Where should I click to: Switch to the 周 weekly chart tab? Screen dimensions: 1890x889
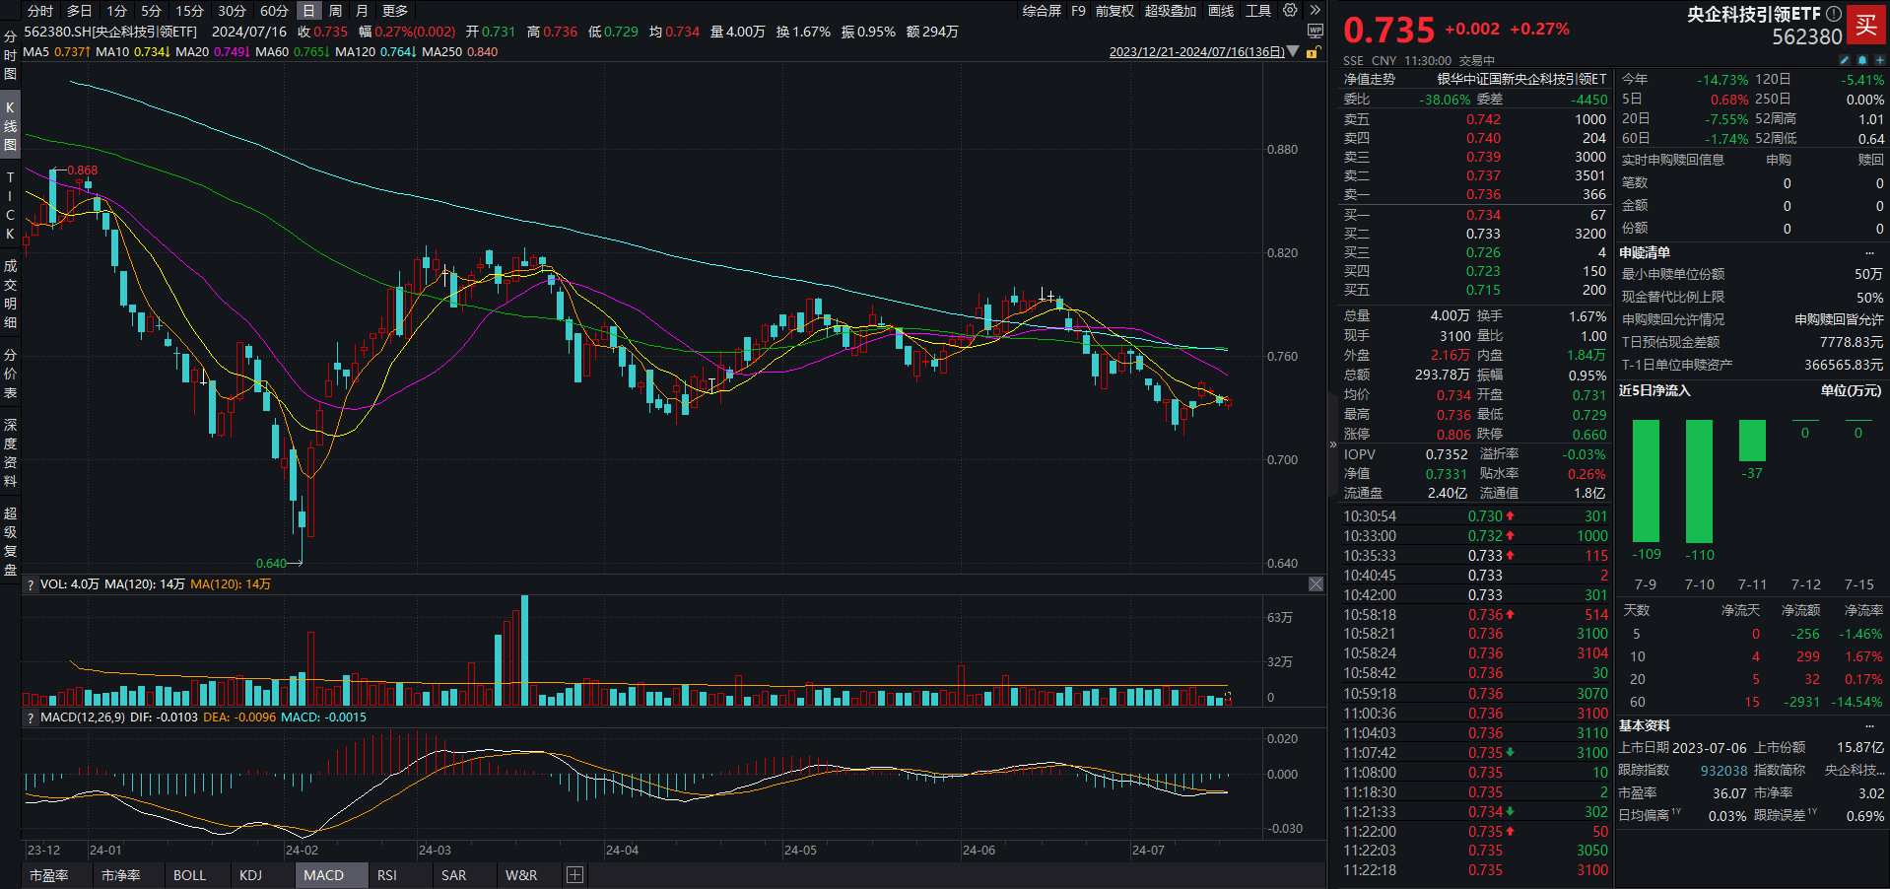click(336, 11)
